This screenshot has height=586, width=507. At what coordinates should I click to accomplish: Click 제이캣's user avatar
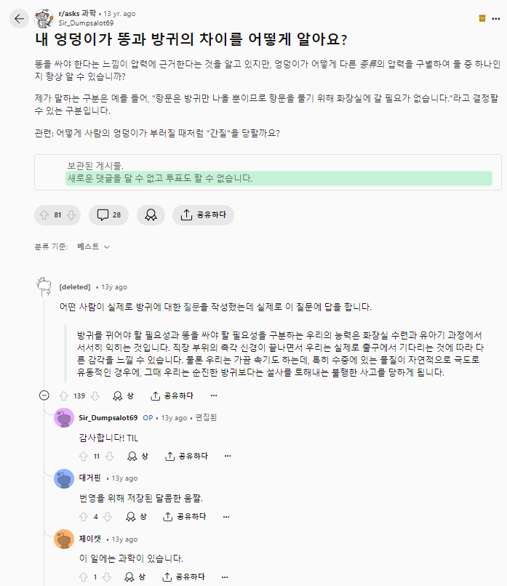coord(64,539)
